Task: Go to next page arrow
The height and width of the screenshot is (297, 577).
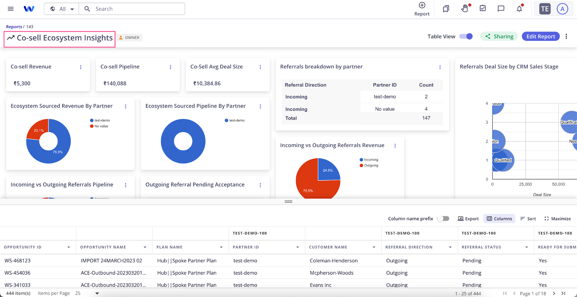Action: [x=554, y=293]
